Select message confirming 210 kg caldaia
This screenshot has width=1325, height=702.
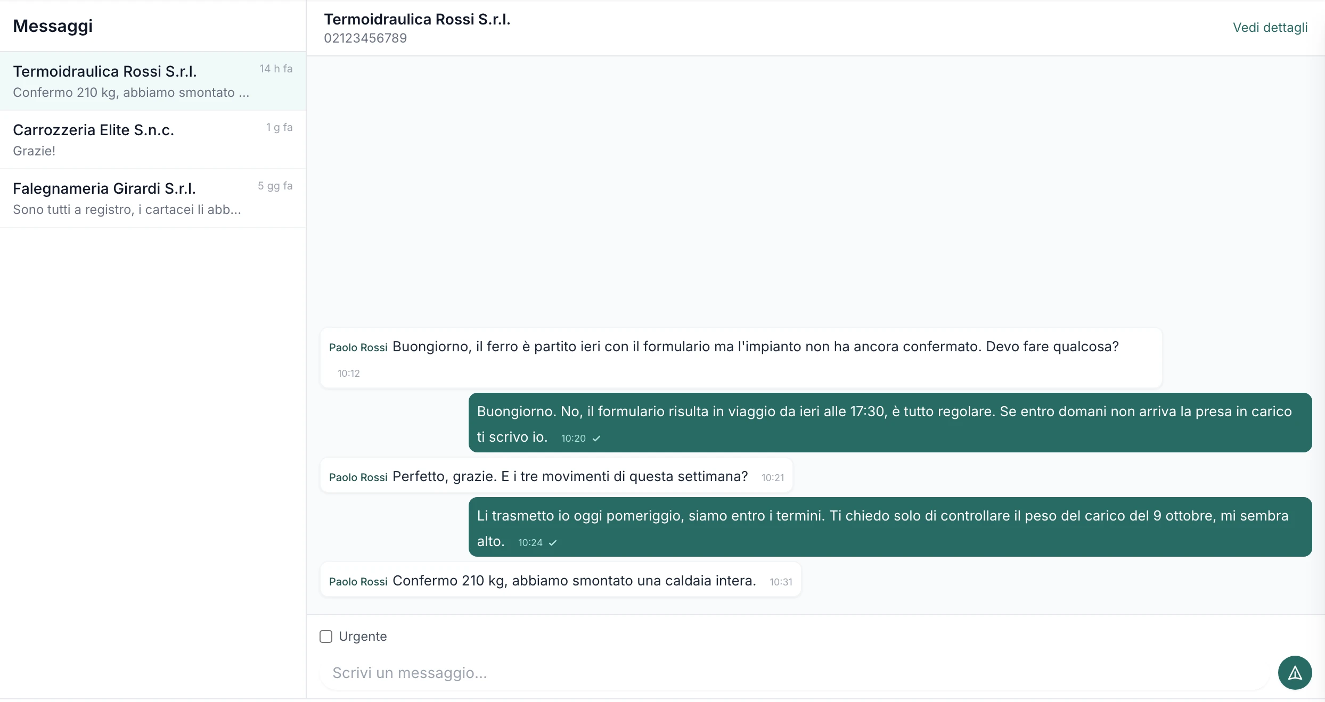(561, 580)
